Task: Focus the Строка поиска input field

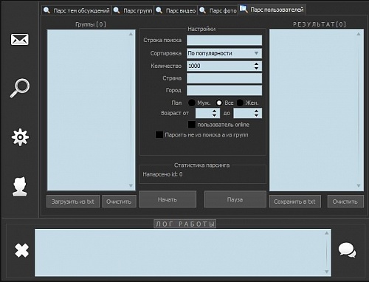Action: [x=224, y=41]
